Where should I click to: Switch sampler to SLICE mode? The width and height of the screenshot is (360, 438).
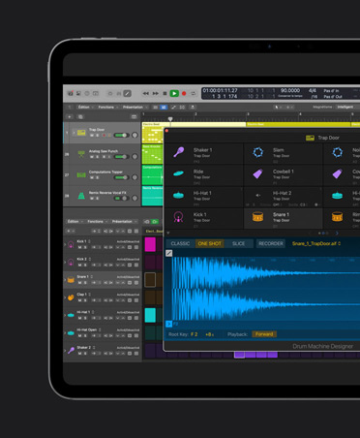[238, 243]
